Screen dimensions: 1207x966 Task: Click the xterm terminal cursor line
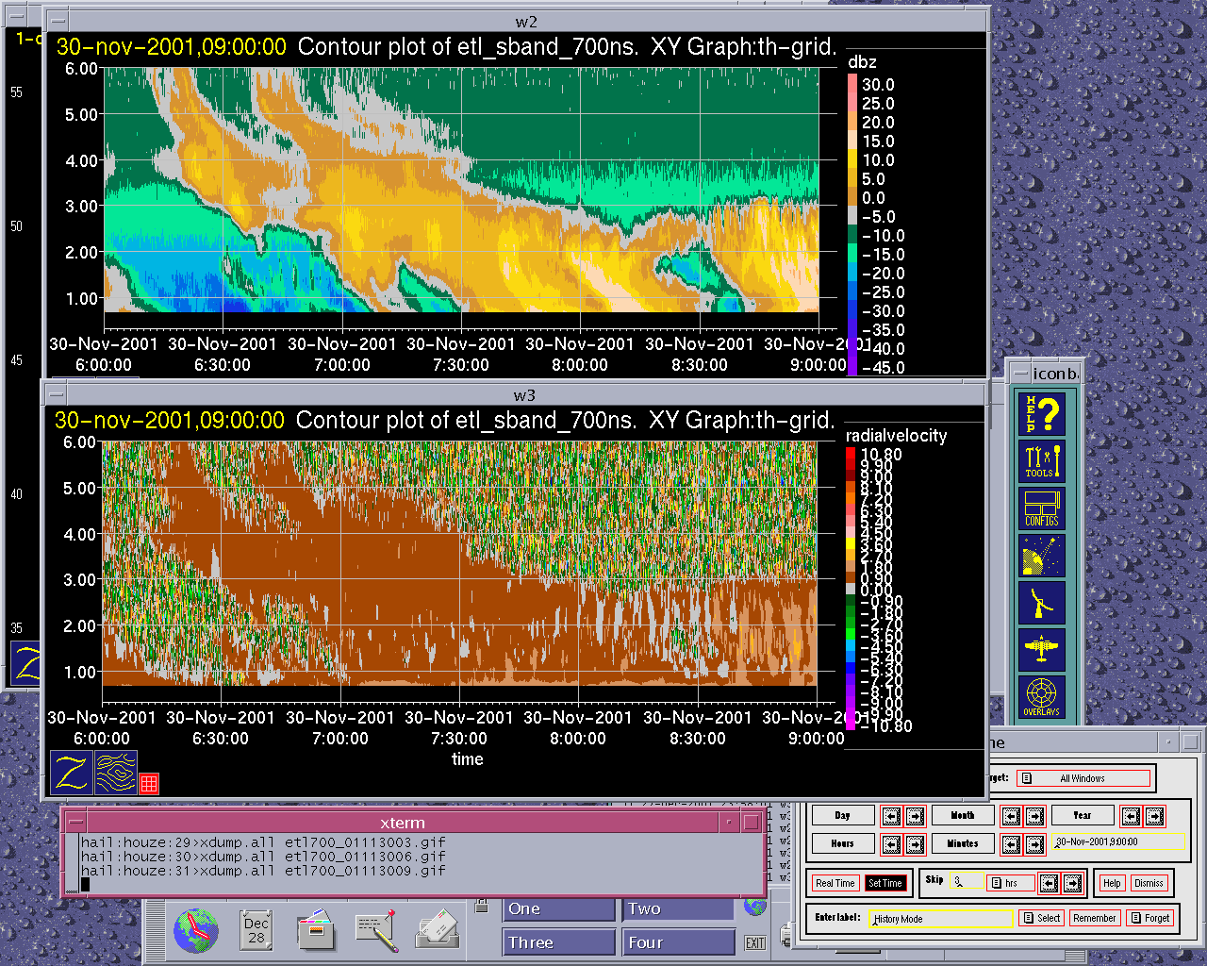coord(85,884)
